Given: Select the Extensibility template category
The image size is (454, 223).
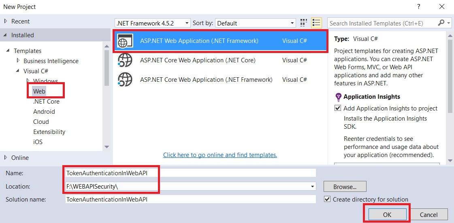Looking at the screenshot, I should point(49,132).
